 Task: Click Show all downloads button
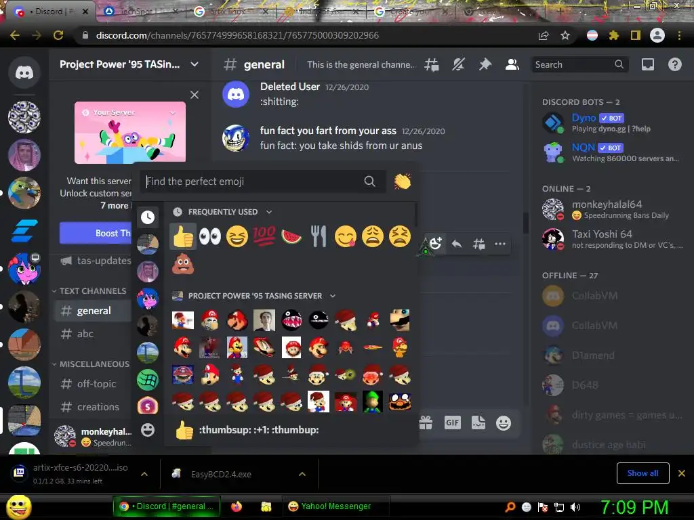coord(642,473)
